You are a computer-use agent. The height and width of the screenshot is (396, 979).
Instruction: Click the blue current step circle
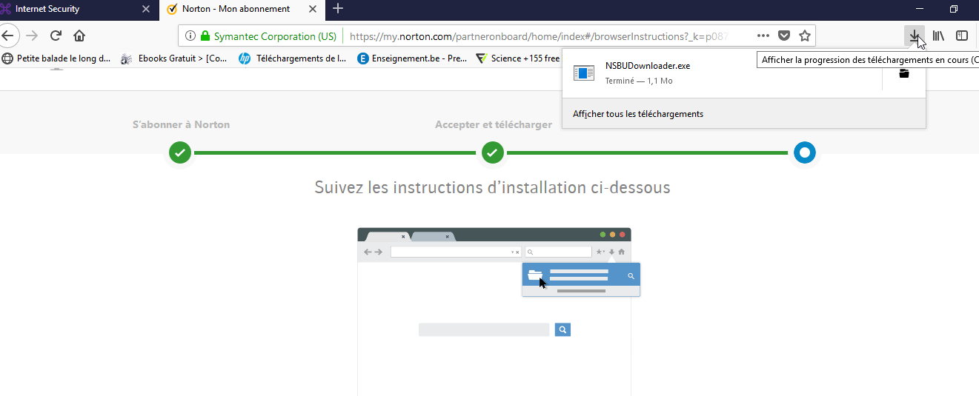(x=805, y=153)
